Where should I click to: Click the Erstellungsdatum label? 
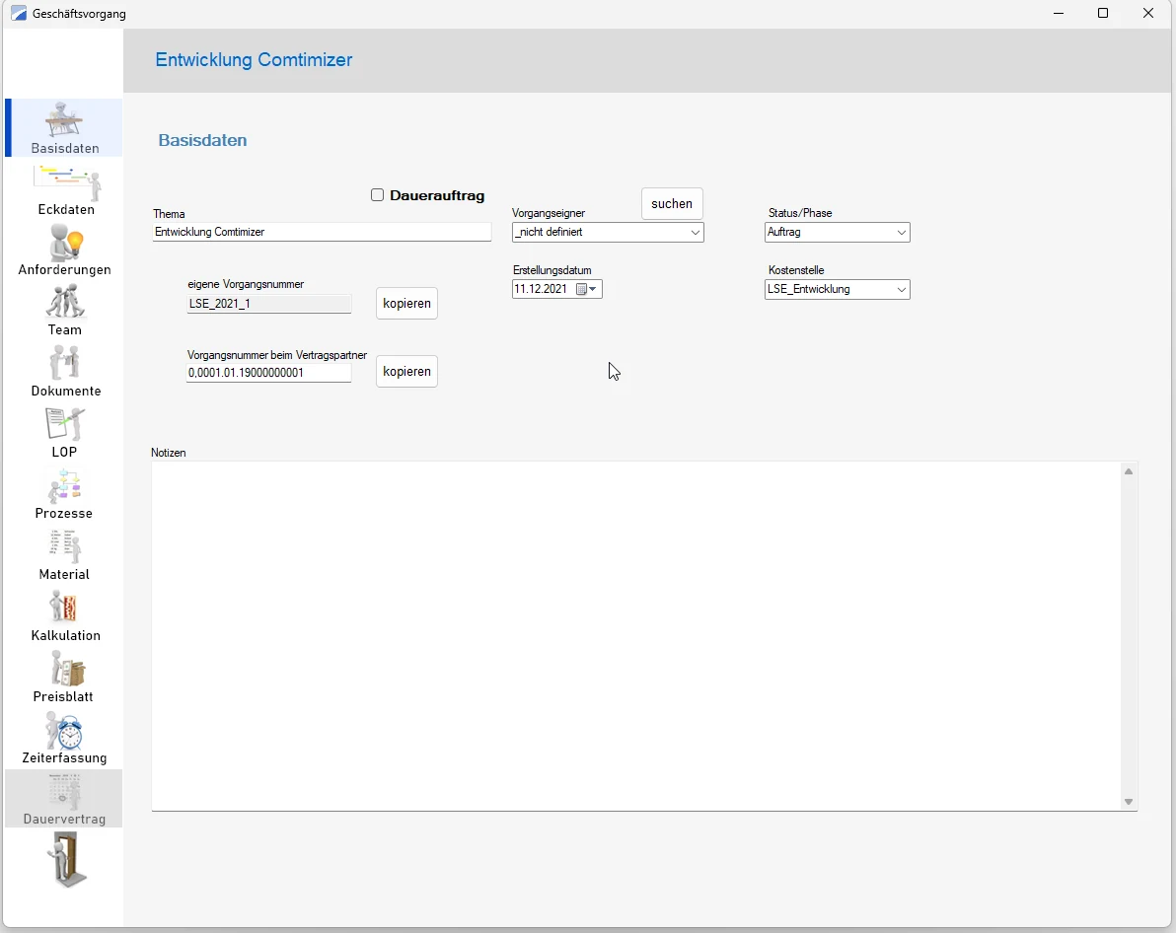click(552, 270)
